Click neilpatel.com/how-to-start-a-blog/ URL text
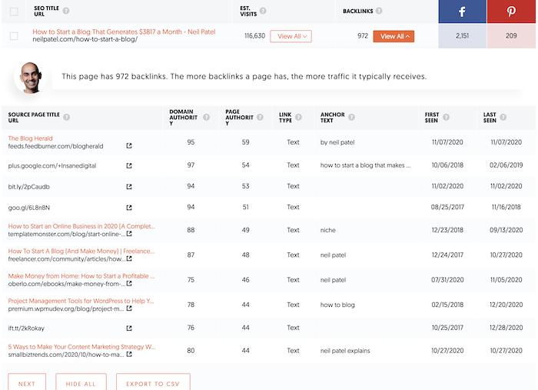Viewport: 538px width, 390px height. (x=85, y=39)
